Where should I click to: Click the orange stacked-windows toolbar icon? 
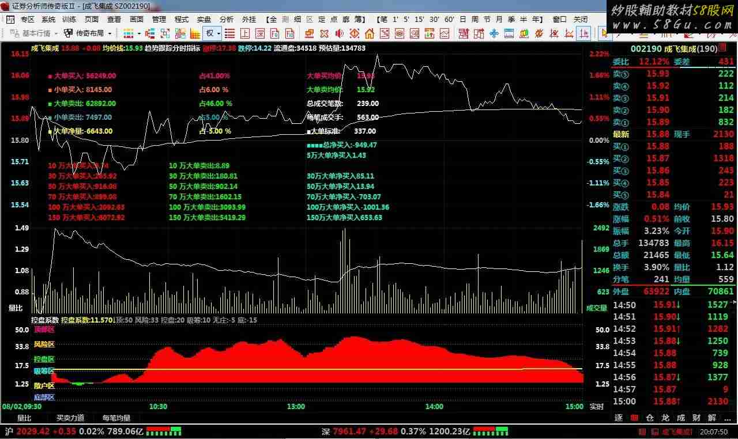(x=309, y=33)
